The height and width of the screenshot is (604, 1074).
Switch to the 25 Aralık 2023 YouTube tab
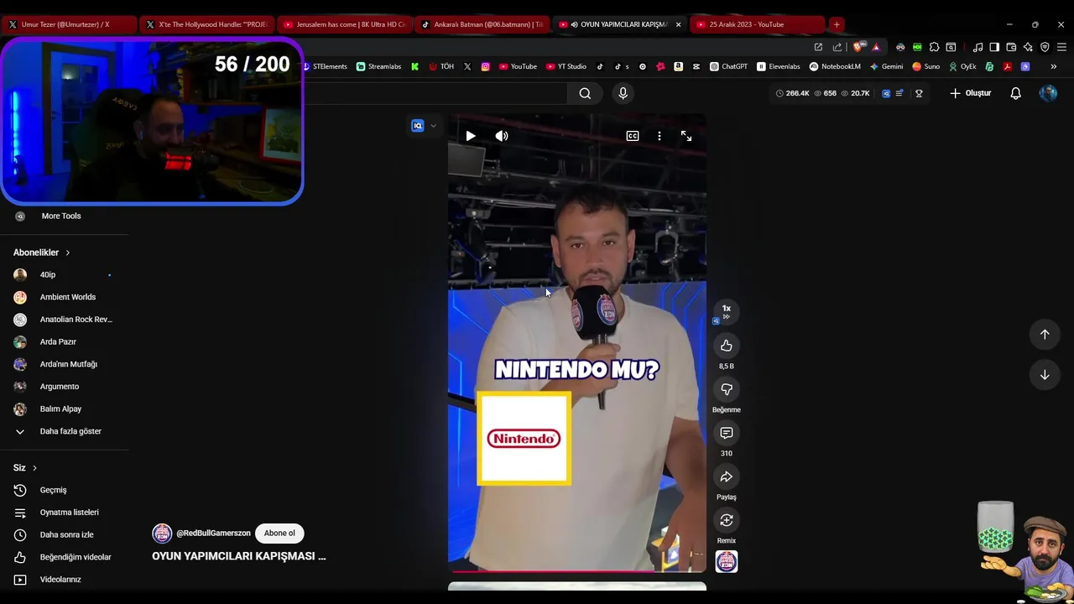758,24
